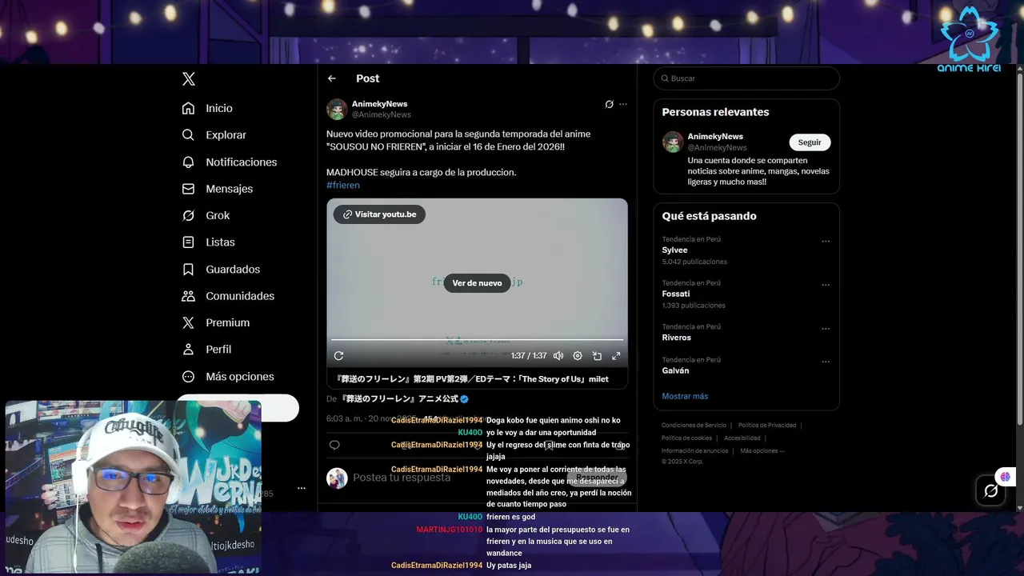Viewport: 1024px width, 576px height.
Task: Go back with the arrow beside Post
Action: [x=332, y=78]
